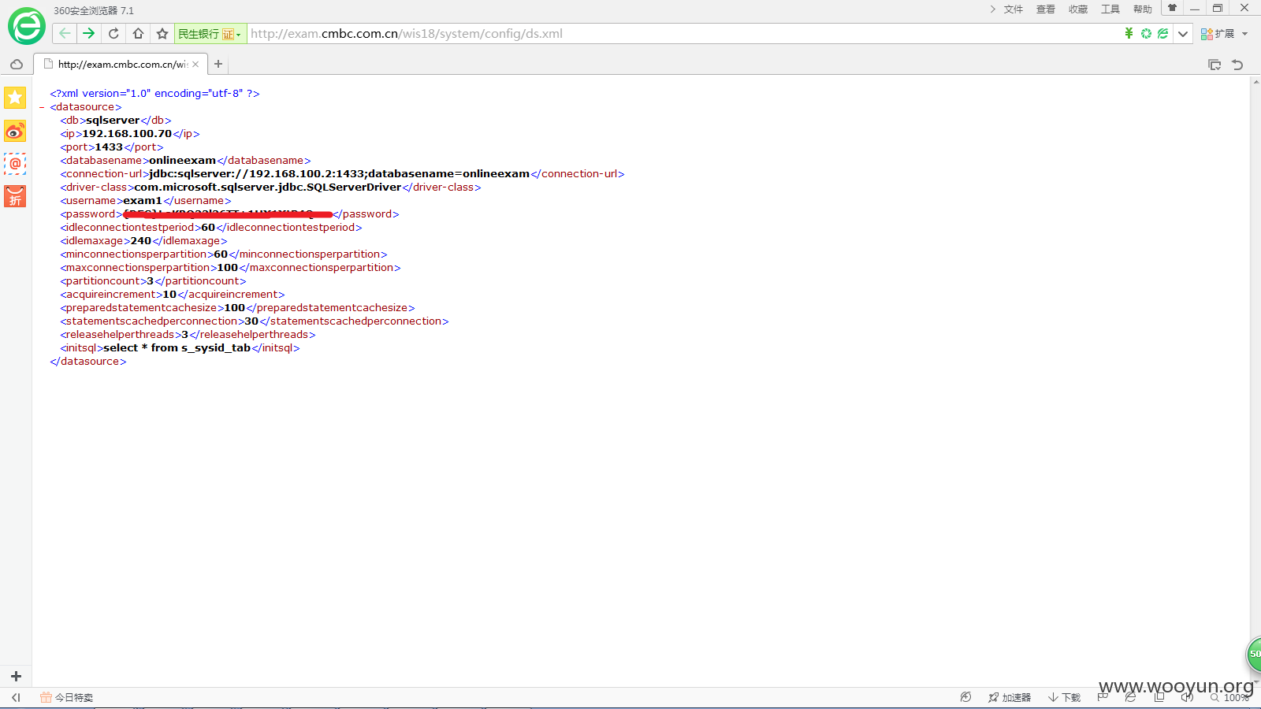This screenshot has width=1261, height=709.
Task: Expand the 扩展 dropdown arrow
Action: [x=1245, y=34]
